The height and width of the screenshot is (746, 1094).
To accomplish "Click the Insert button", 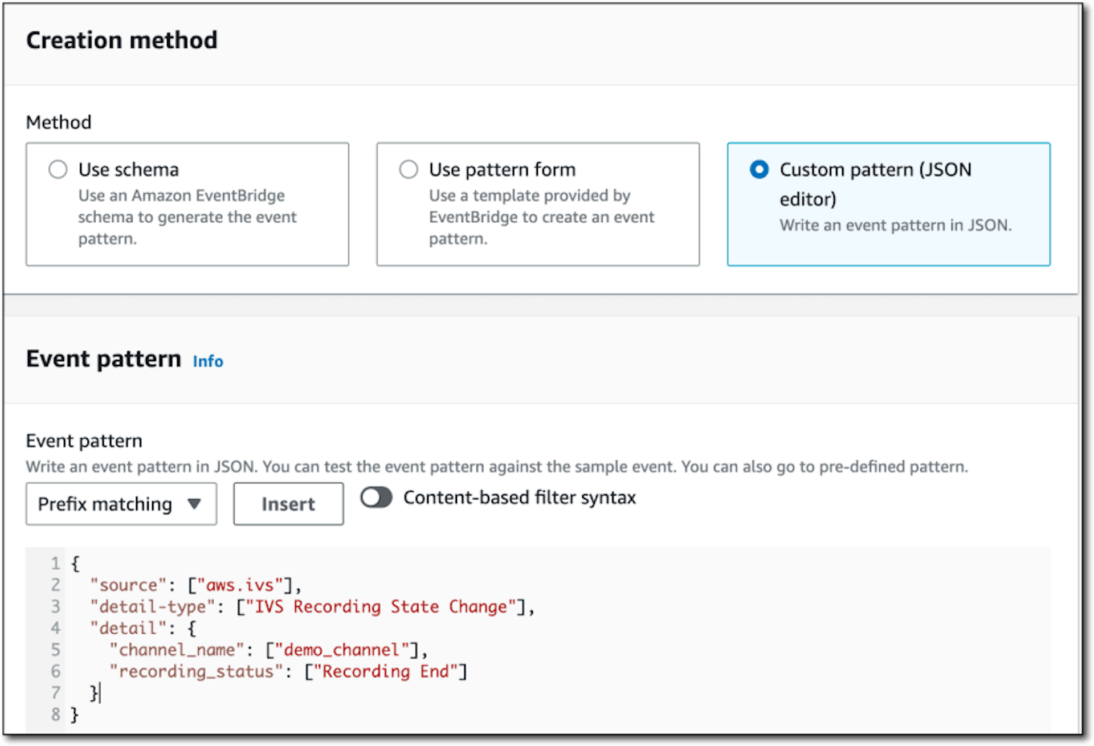I will click(288, 504).
